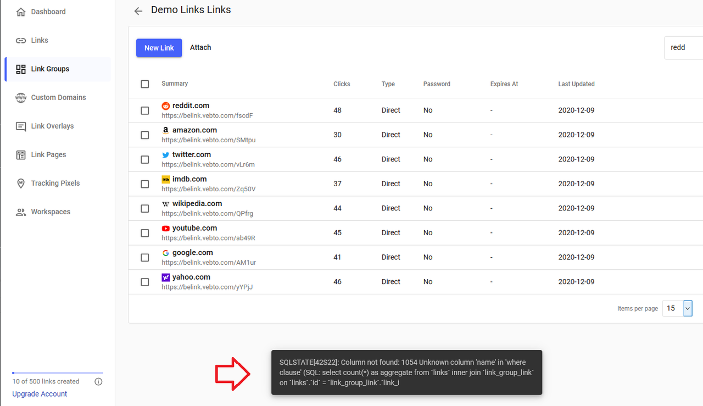Image resolution: width=703 pixels, height=406 pixels.
Task: Click the Demo Links Links page title
Action: (191, 10)
